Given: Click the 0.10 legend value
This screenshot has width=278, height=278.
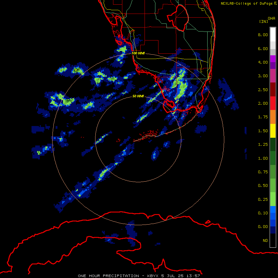Looking at the screenshot, I should 263,213.
